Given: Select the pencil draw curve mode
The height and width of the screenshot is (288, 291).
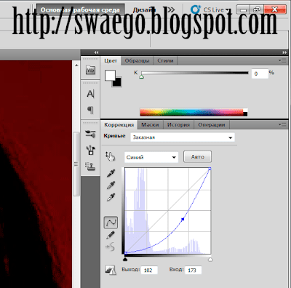Looking at the screenshot, I should (x=111, y=235).
